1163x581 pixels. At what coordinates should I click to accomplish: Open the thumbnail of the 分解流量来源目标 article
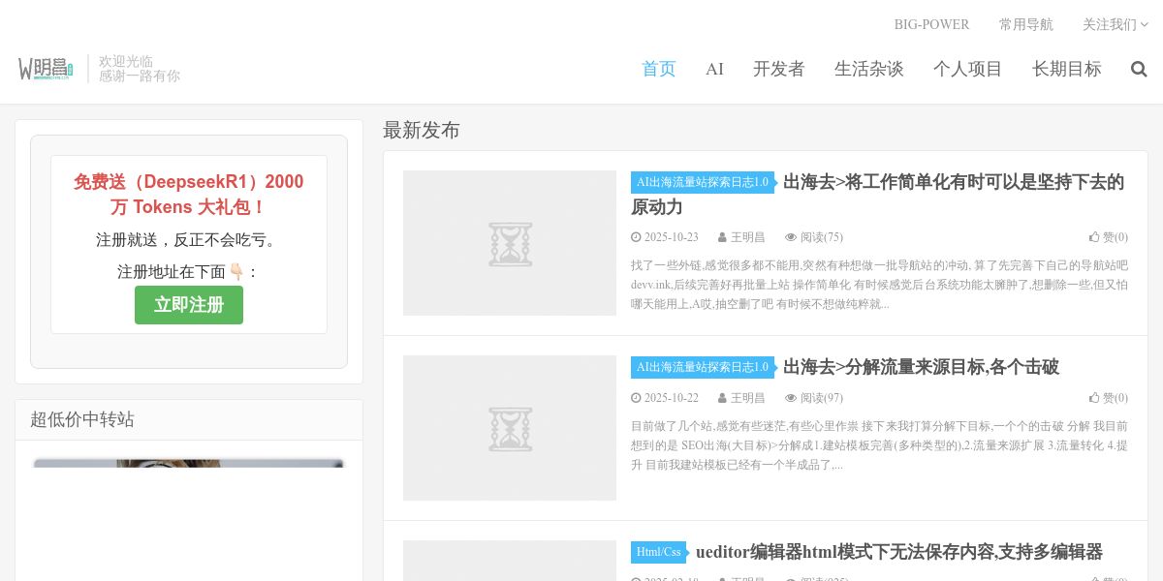(x=510, y=428)
